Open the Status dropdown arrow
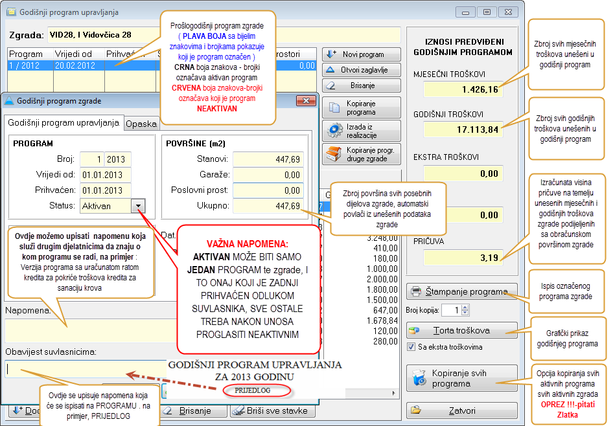The height and width of the screenshot is (426, 613). pyautogui.click(x=138, y=206)
